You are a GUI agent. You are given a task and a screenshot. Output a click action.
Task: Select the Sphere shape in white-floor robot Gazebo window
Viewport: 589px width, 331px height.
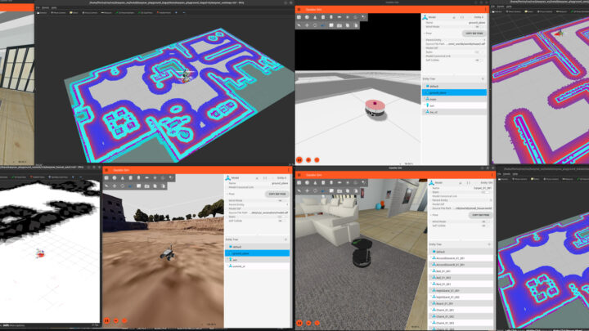307,17
